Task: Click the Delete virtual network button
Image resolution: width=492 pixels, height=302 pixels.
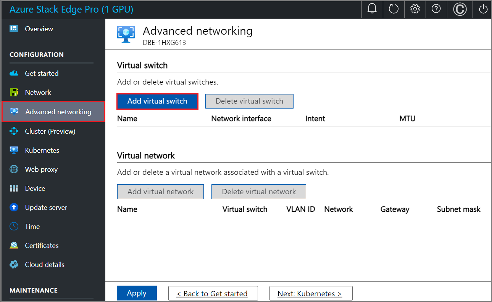Action: click(x=258, y=192)
